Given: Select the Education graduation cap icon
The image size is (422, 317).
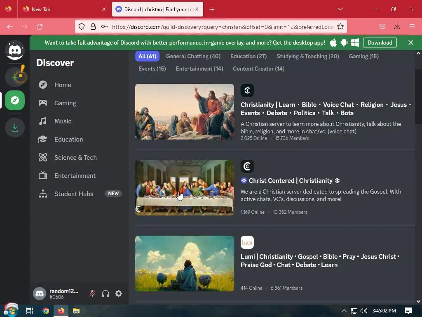Looking at the screenshot, I should click(43, 140).
